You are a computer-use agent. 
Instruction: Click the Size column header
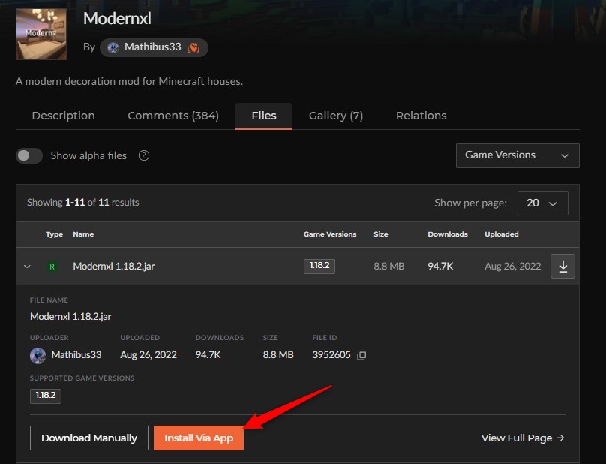point(381,234)
